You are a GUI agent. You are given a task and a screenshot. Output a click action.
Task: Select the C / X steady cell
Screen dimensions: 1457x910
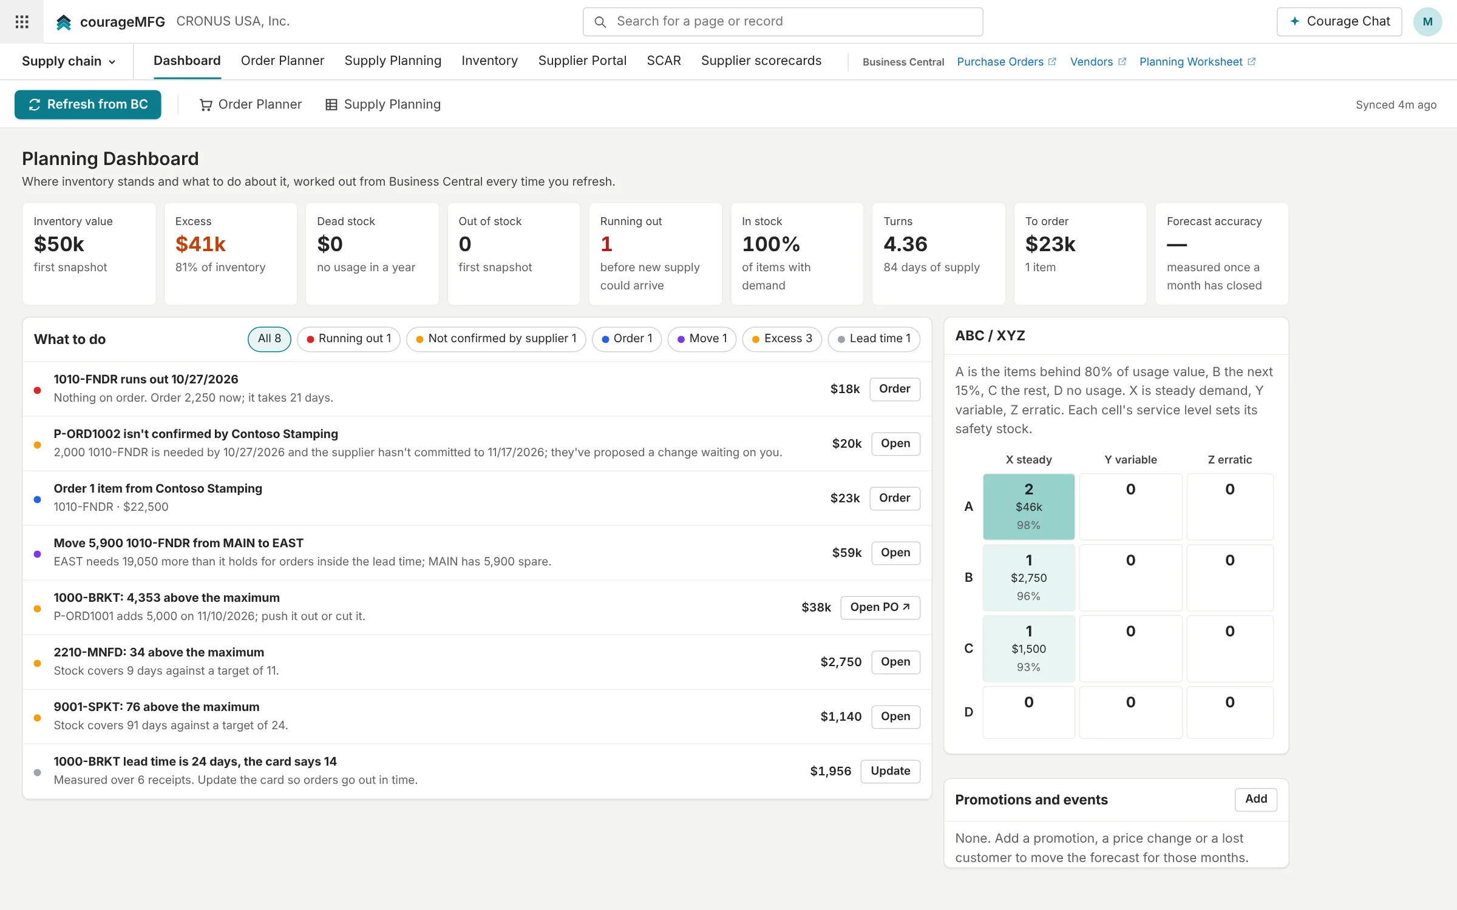click(1028, 649)
